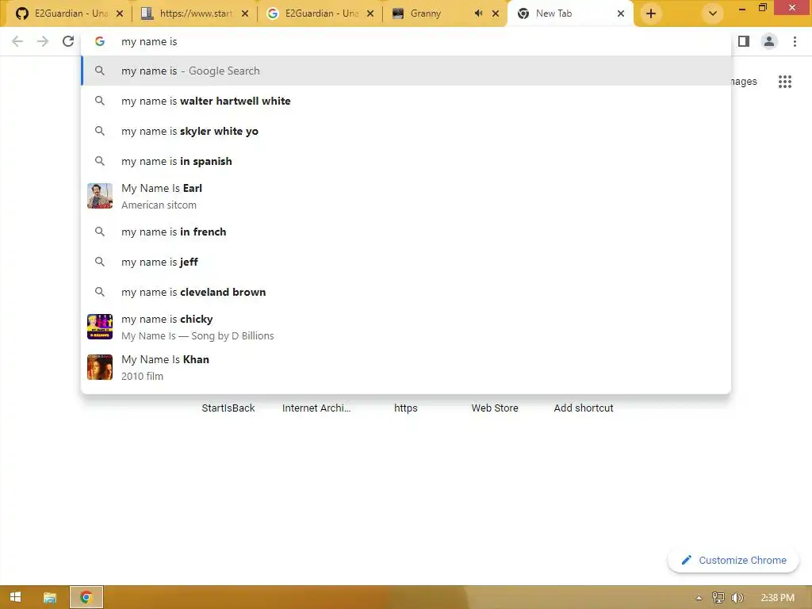Close the Granny tab
Image resolution: width=812 pixels, height=609 pixels.
pyautogui.click(x=496, y=13)
